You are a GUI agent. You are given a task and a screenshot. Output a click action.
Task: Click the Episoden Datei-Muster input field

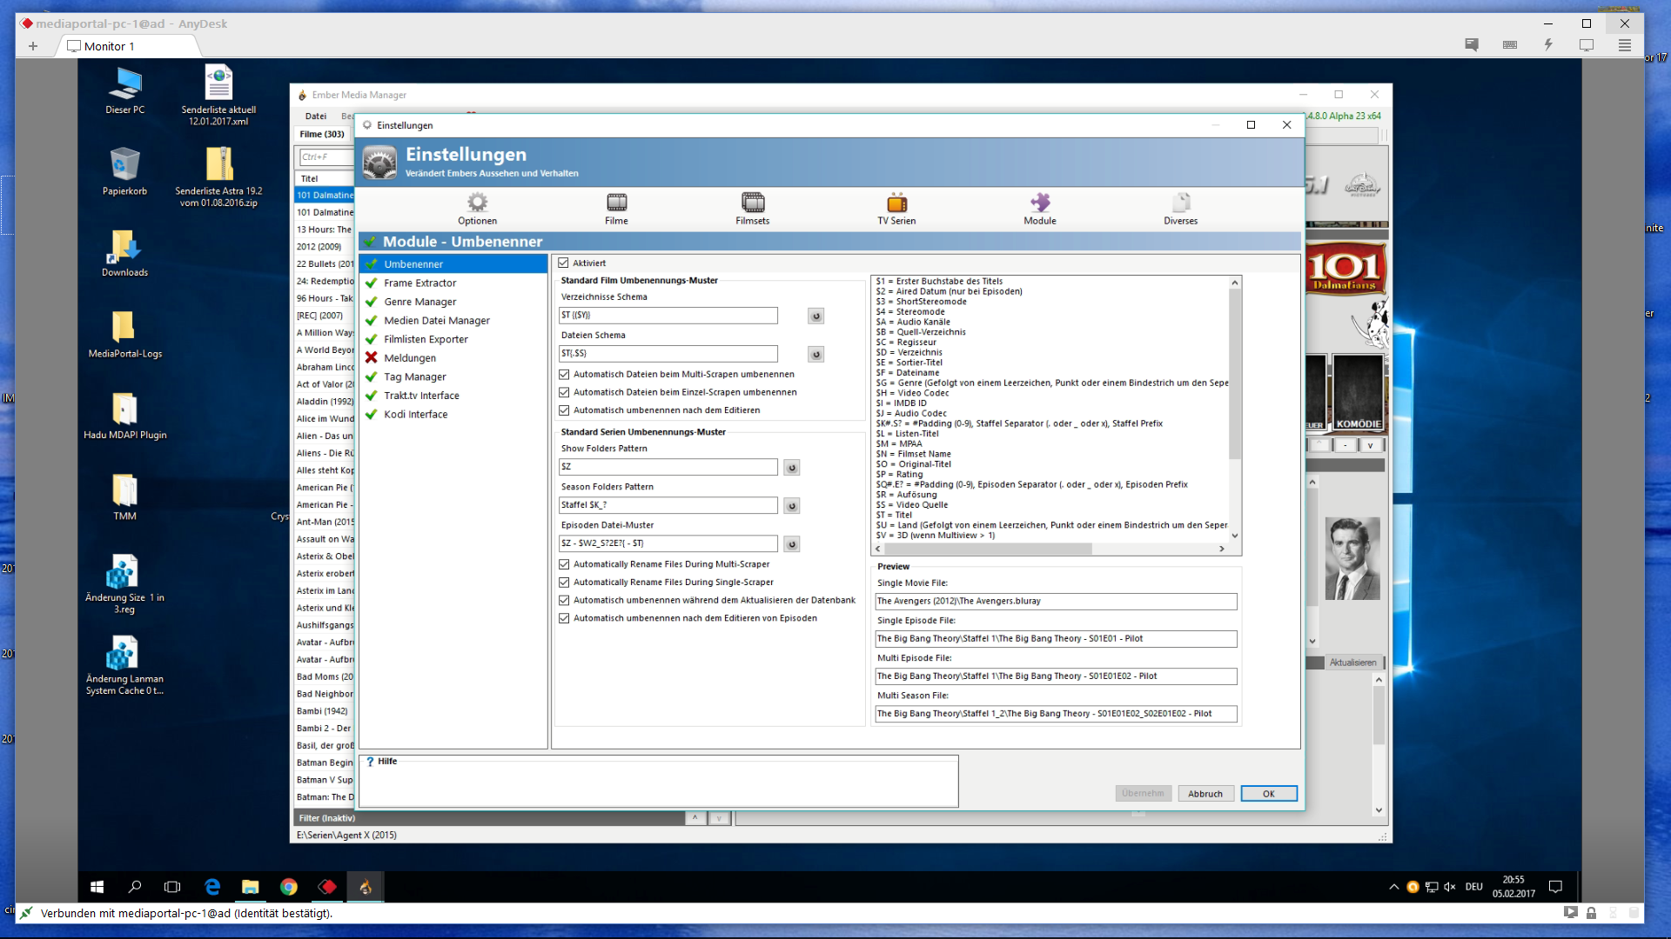point(668,544)
